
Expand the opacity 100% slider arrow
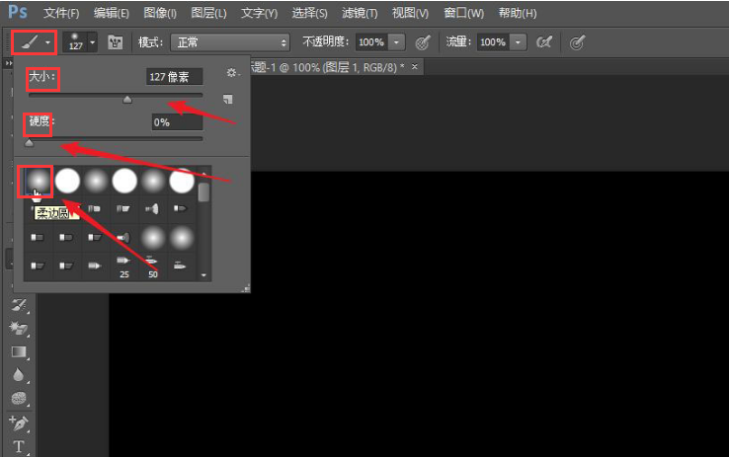pyautogui.click(x=396, y=42)
